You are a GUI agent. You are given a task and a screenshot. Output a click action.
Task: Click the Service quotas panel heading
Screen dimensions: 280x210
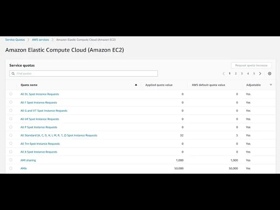pos(22,65)
